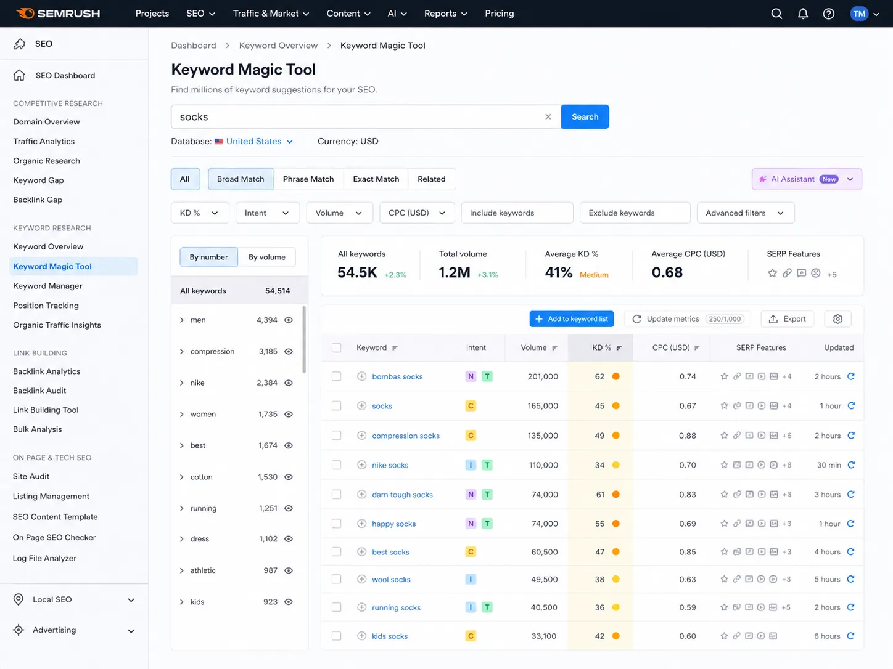Image resolution: width=893 pixels, height=669 pixels.
Task: Click the +5 SERP Features indicator
Action: point(832,274)
